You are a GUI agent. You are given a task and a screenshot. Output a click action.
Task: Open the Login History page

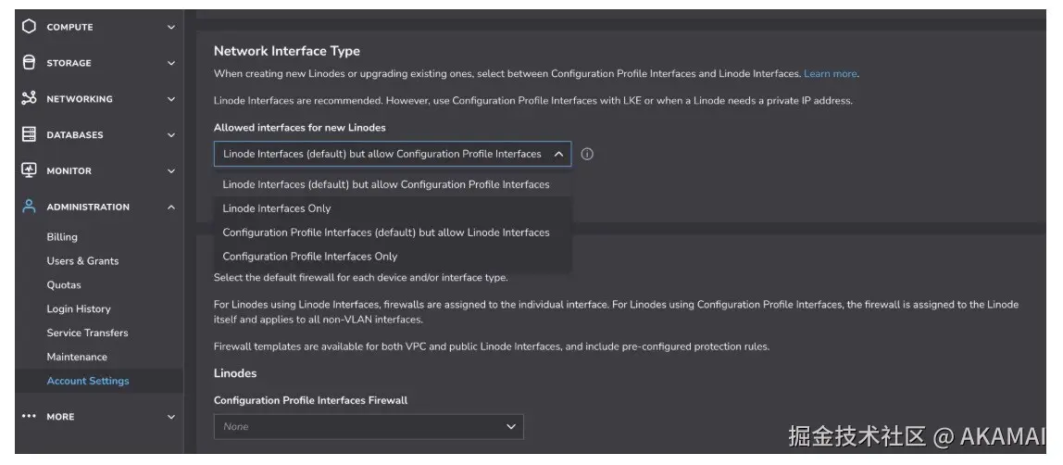coord(79,308)
